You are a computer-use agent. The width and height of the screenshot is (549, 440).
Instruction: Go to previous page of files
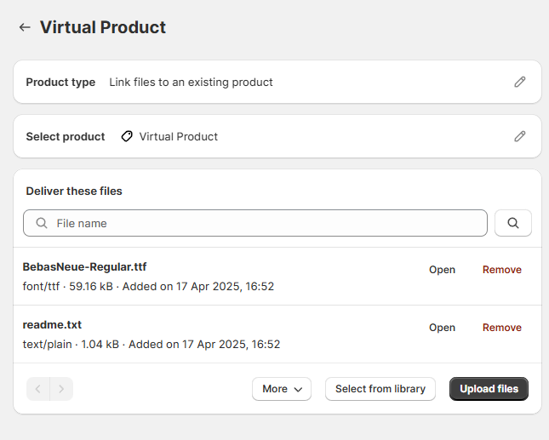pyautogui.click(x=38, y=389)
